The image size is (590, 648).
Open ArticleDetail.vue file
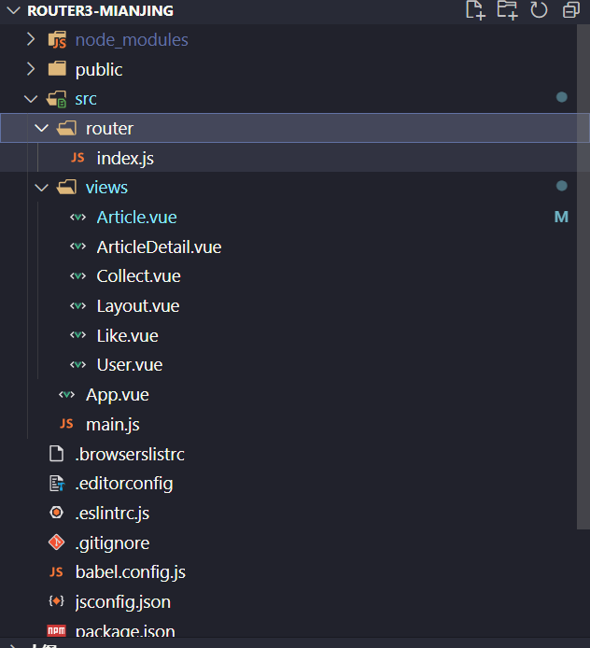click(159, 247)
